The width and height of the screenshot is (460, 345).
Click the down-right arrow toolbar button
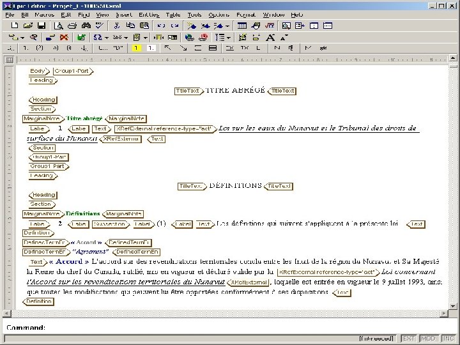183,48
